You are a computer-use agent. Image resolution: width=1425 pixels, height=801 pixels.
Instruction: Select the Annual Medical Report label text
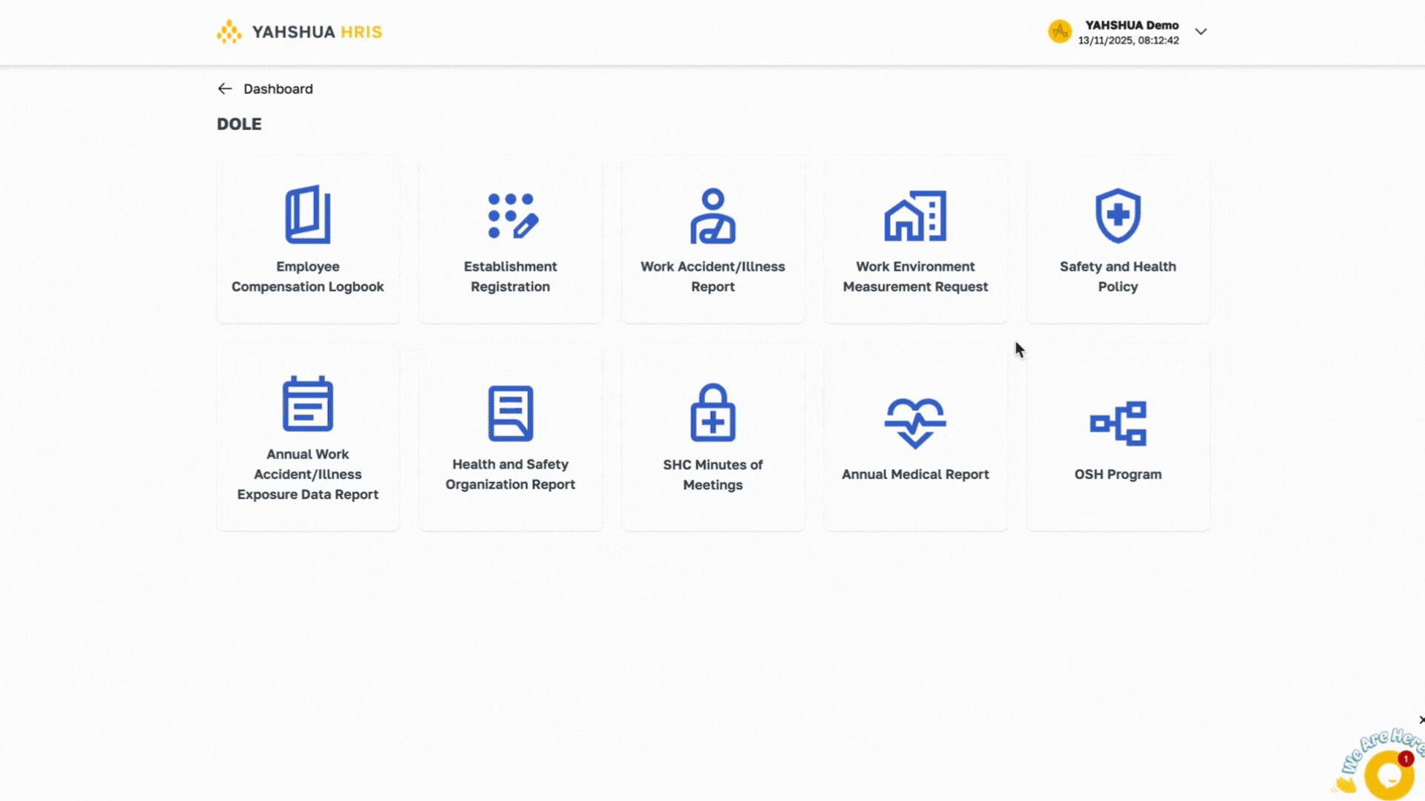coord(915,475)
